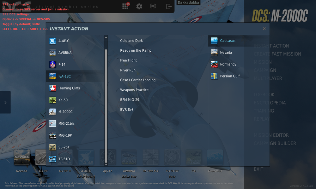316x189 pixels.
Task: Click the M-2000C module icon in list
Action: pyautogui.click(x=52, y=112)
